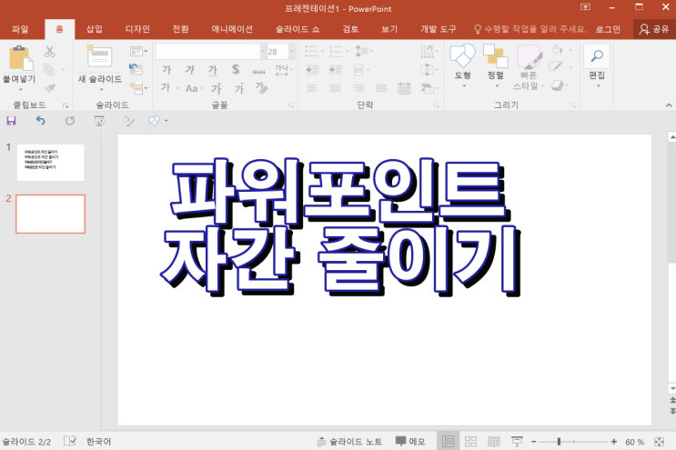Open the 도형 shapes gallery
The image size is (676, 450).
[463, 56]
